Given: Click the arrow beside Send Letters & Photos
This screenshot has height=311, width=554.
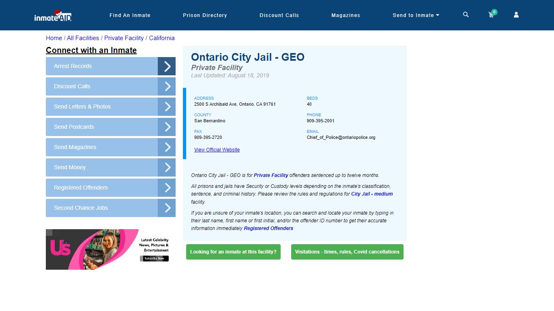Looking at the screenshot, I should [167, 107].
